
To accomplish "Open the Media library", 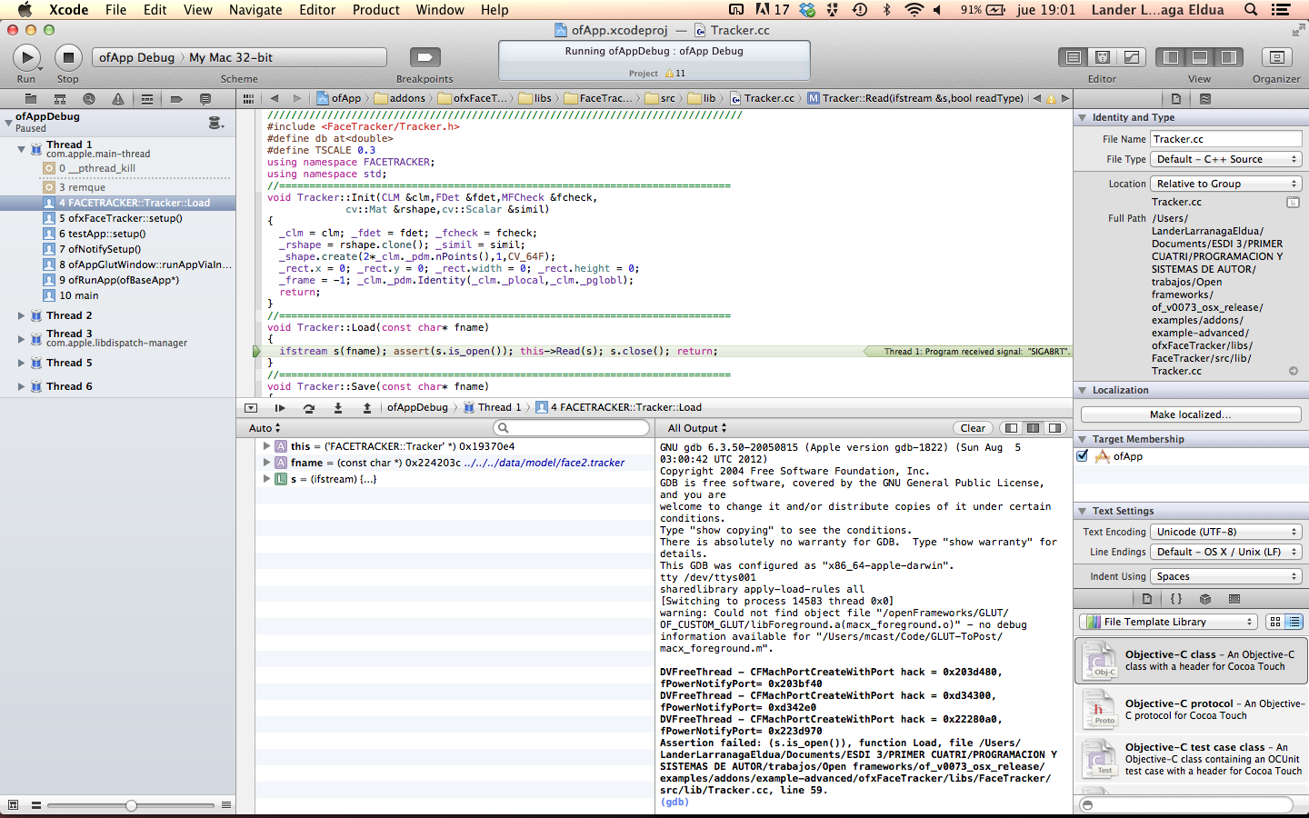I will coord(1234,599).
